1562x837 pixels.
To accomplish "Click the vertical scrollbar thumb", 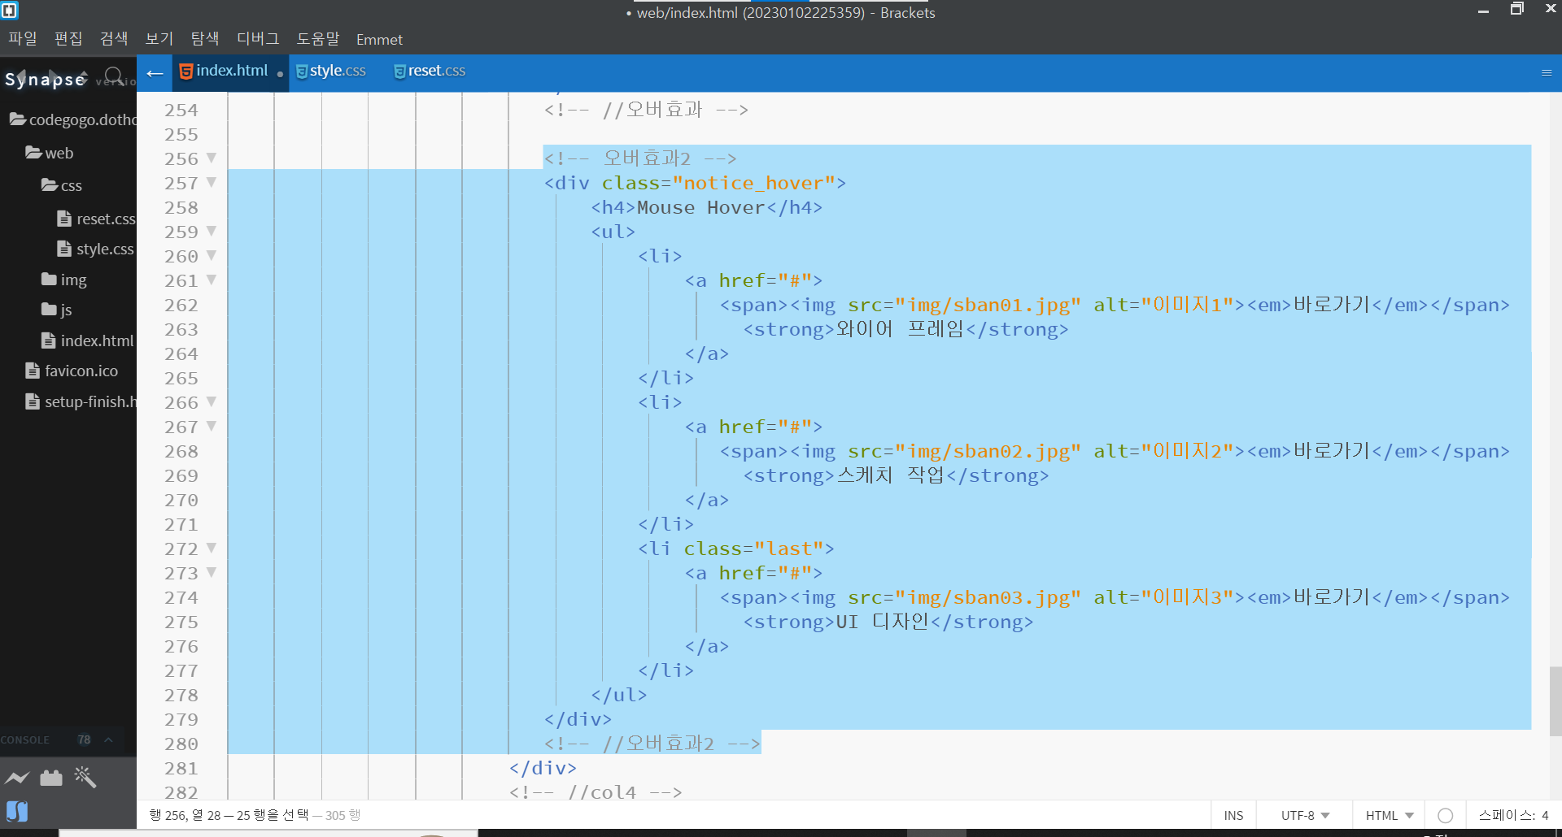I will (x=1555, y=700).
